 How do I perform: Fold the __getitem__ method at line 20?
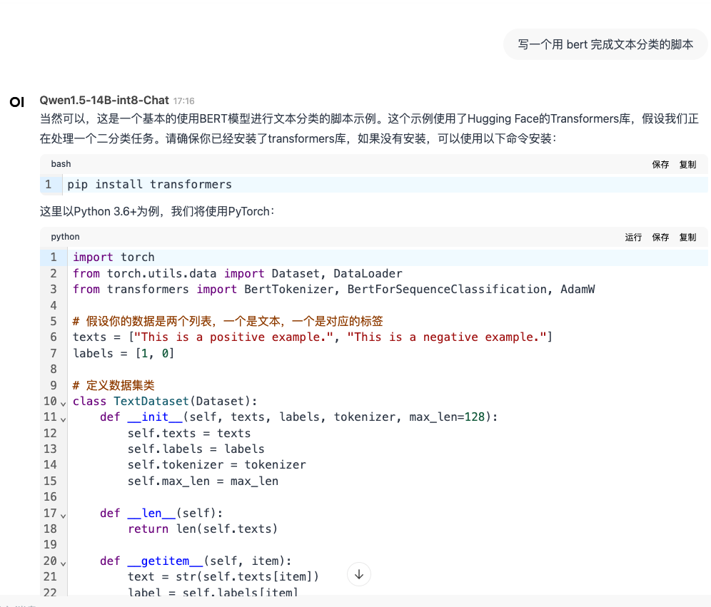coord(63,563)
